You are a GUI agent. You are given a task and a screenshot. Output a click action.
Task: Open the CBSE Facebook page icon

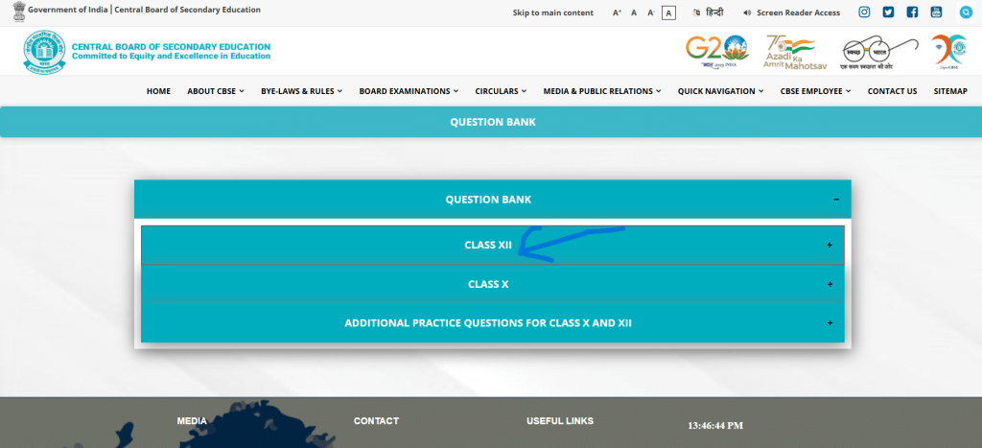click(913, 12)
